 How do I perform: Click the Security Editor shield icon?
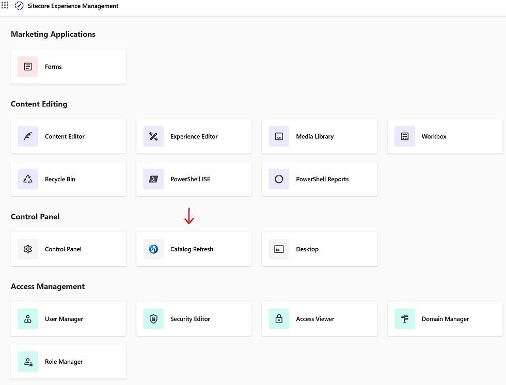point(153,319)
